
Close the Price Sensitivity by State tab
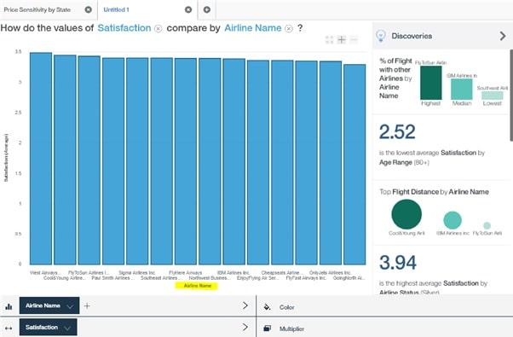click(x=89, y=10)
